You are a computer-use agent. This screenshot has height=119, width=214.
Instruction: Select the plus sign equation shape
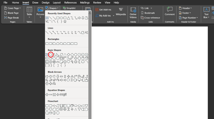coord(47,95)
